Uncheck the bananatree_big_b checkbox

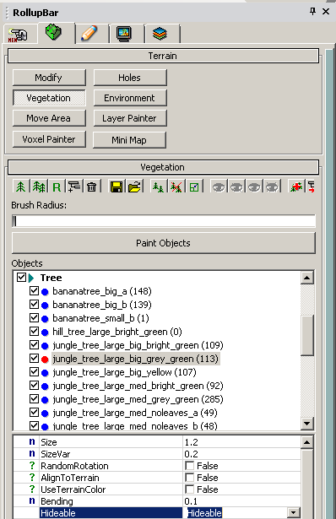point(34,304)
